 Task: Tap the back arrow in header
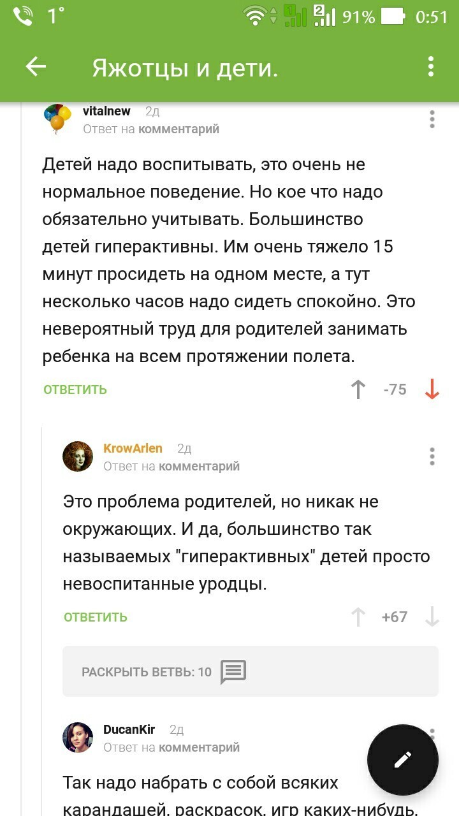click(36, 66)
